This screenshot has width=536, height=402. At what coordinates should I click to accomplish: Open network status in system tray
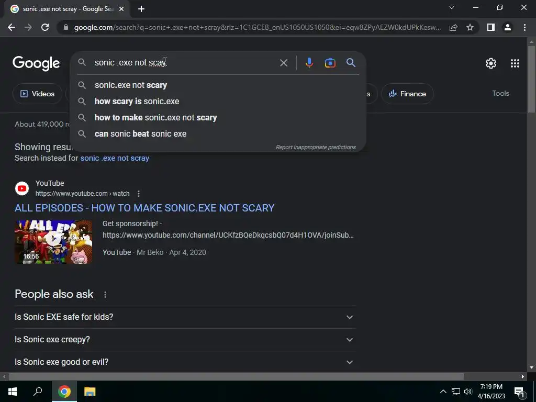pyautogui.click(x=456, y=392)
